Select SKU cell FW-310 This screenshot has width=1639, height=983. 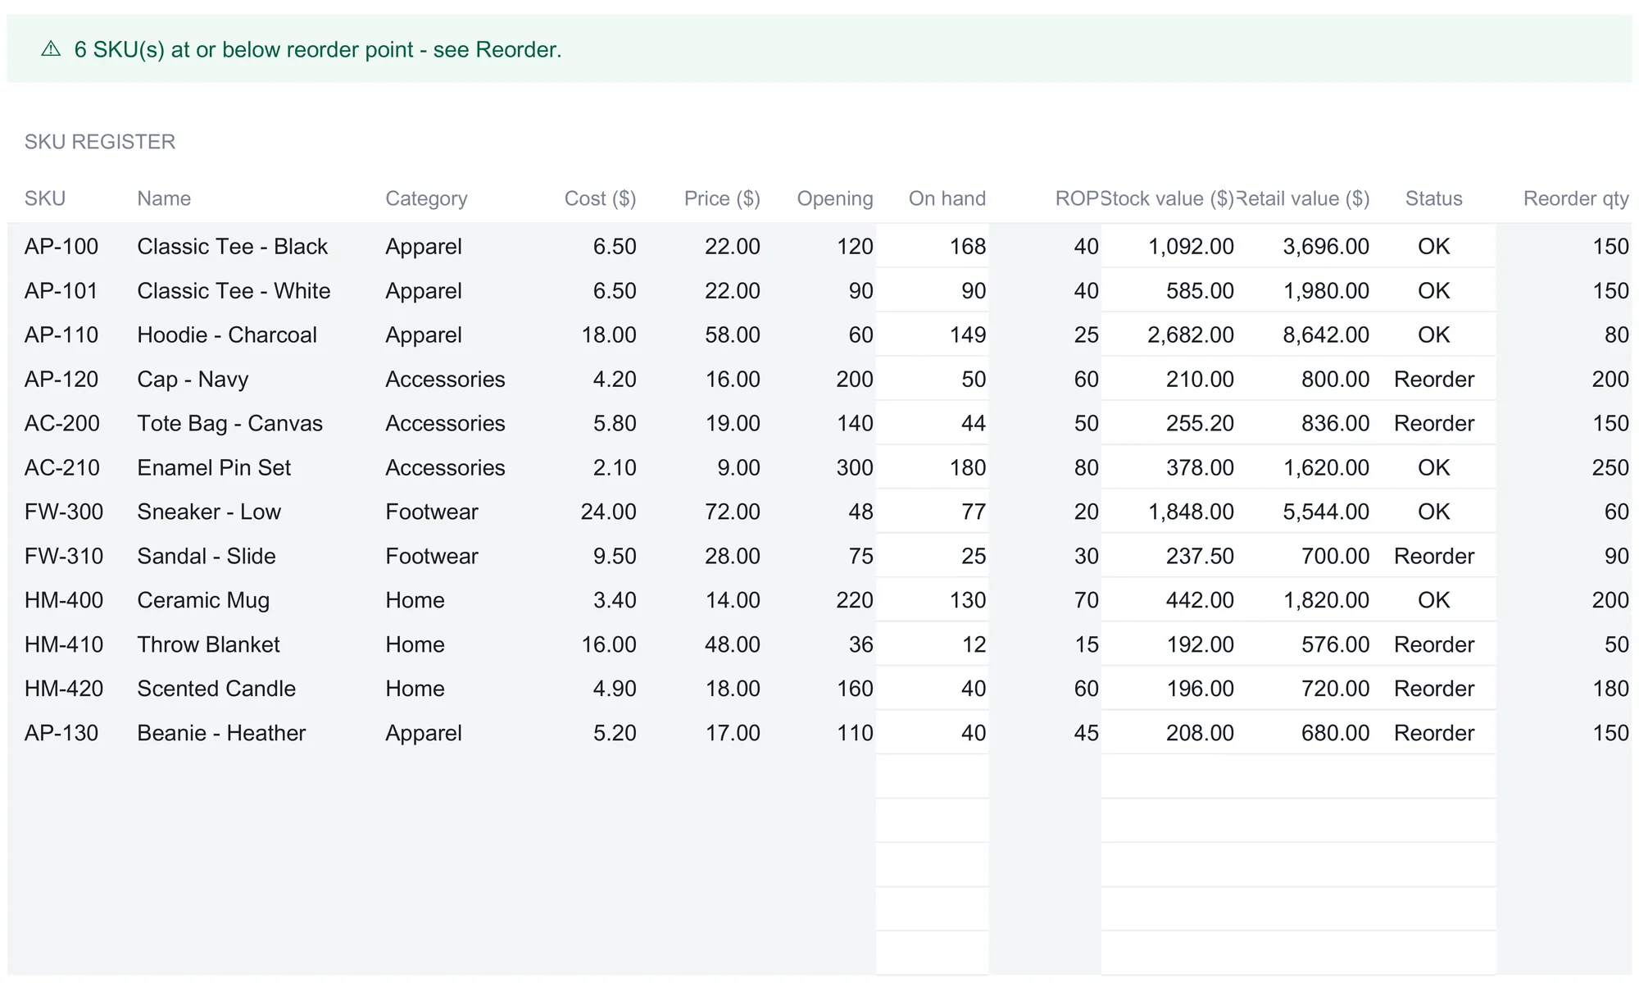tap(64, 556)
